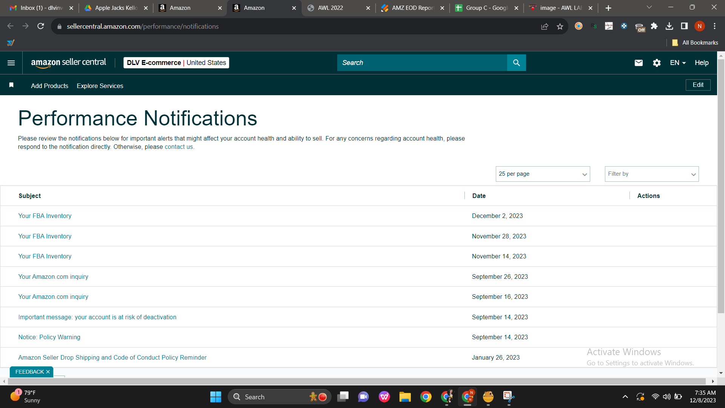Viewport: 725px width, 408px height.
Task: Open File Explorer from taskbar
Action: click(x=405, y=397)
